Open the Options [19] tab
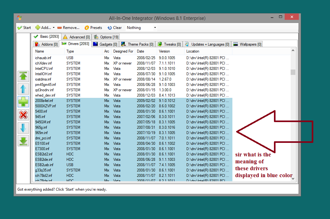 click(x=106, y=37)
